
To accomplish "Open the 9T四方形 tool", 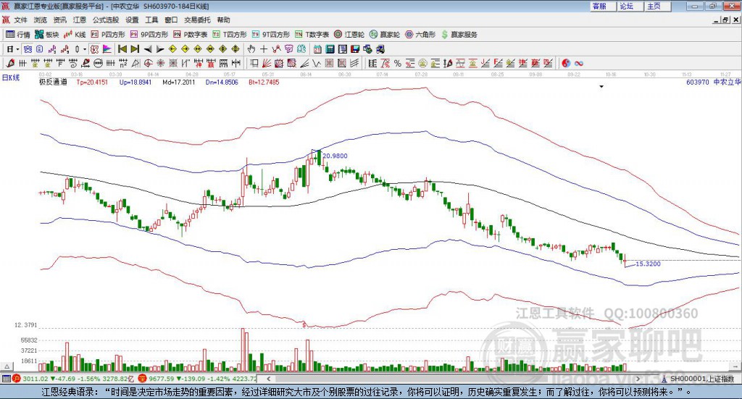I will tap(271, 35).
